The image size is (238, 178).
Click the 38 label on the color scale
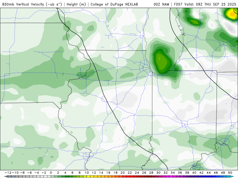[187, 173]
